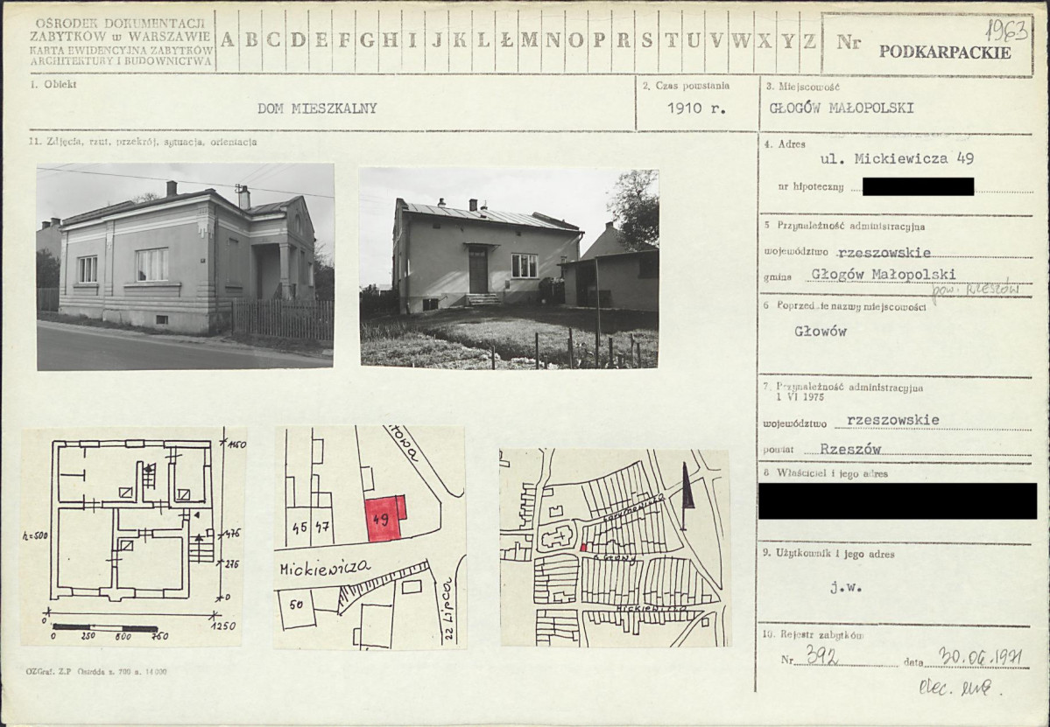Click the first województwo rzeszowskie entry
This screenshot has height=727, width=1050.
tap(884, 253)
